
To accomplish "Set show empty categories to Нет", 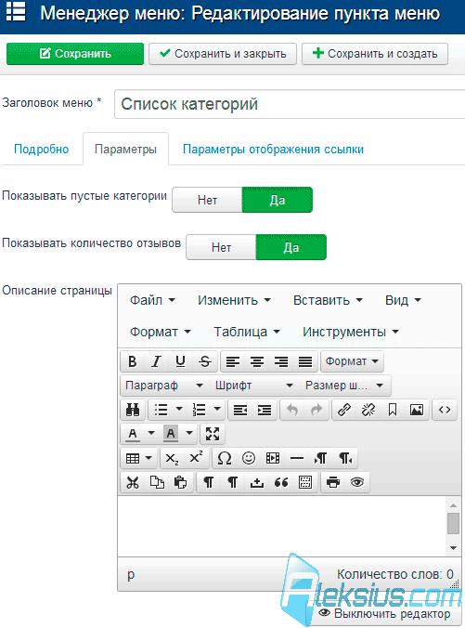I will point(207,200).
